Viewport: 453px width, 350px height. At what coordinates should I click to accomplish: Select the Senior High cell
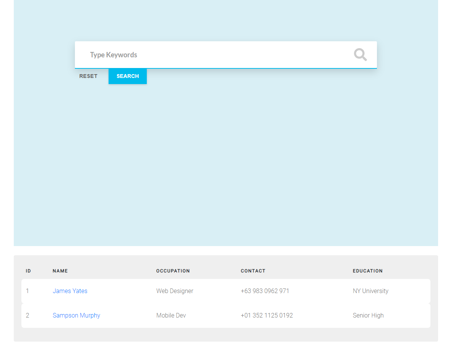(368, 315)
